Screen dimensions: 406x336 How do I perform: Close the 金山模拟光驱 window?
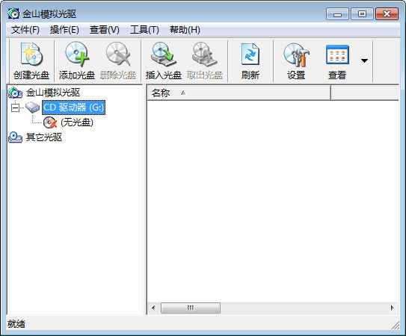pos(387,14)
